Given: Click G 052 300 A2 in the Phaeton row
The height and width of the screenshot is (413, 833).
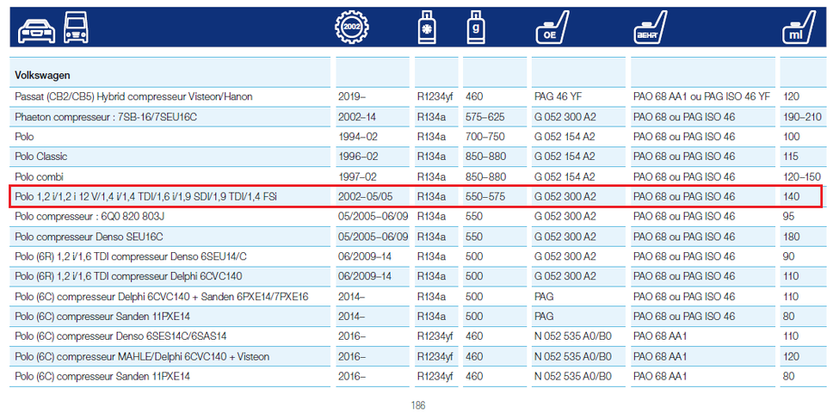Looking at the screenshot, I should coord(565,117).
